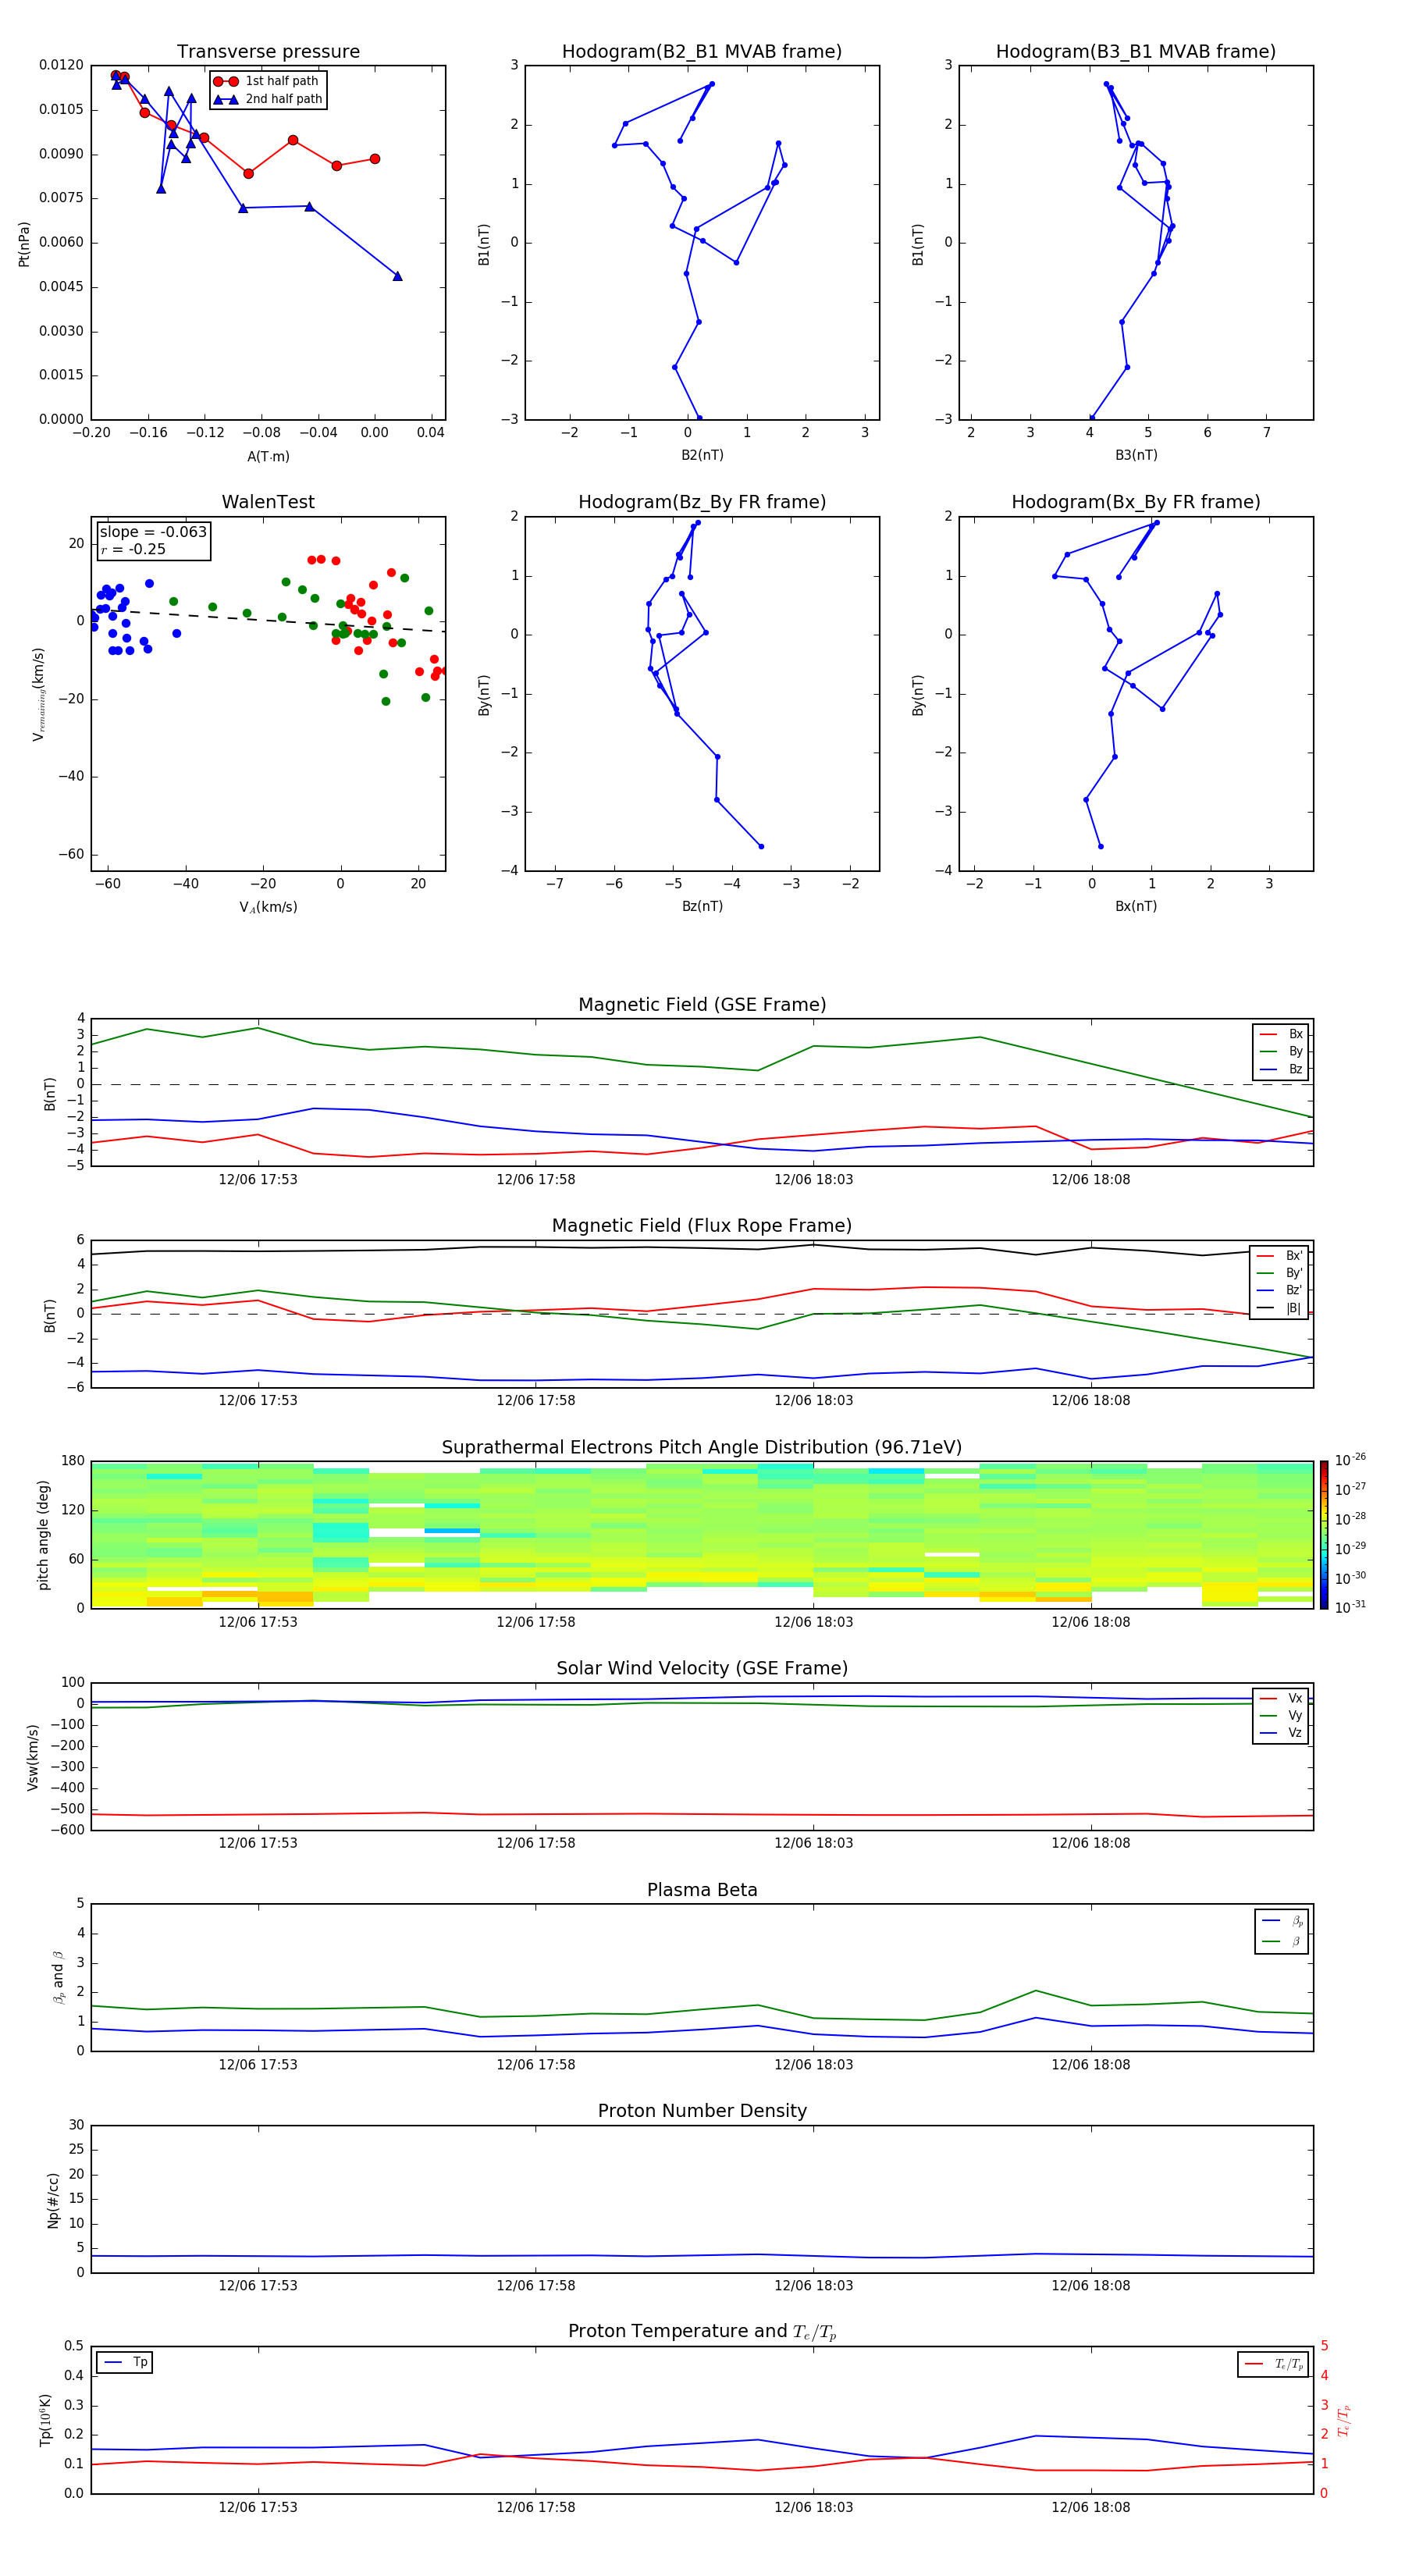Screen dimensions: 1405x2576
Task: Click the Bx entry in the GSE legend
Action: [x=1281, y=1034]
